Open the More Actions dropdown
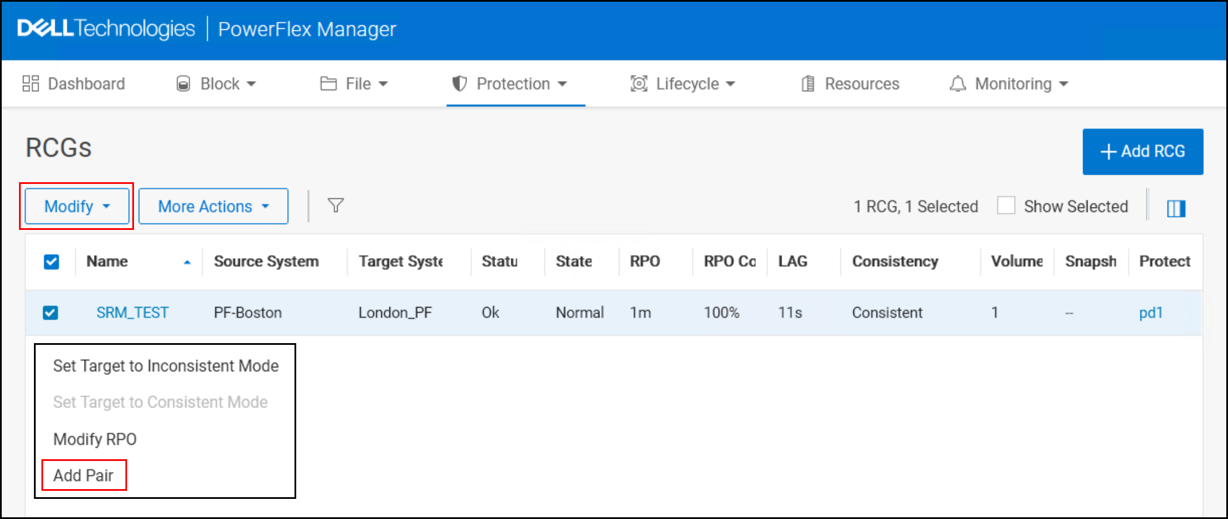Image resolution: width=1228 pixels, height=519 pixels. pyautogui.click(x=213, y=206)
